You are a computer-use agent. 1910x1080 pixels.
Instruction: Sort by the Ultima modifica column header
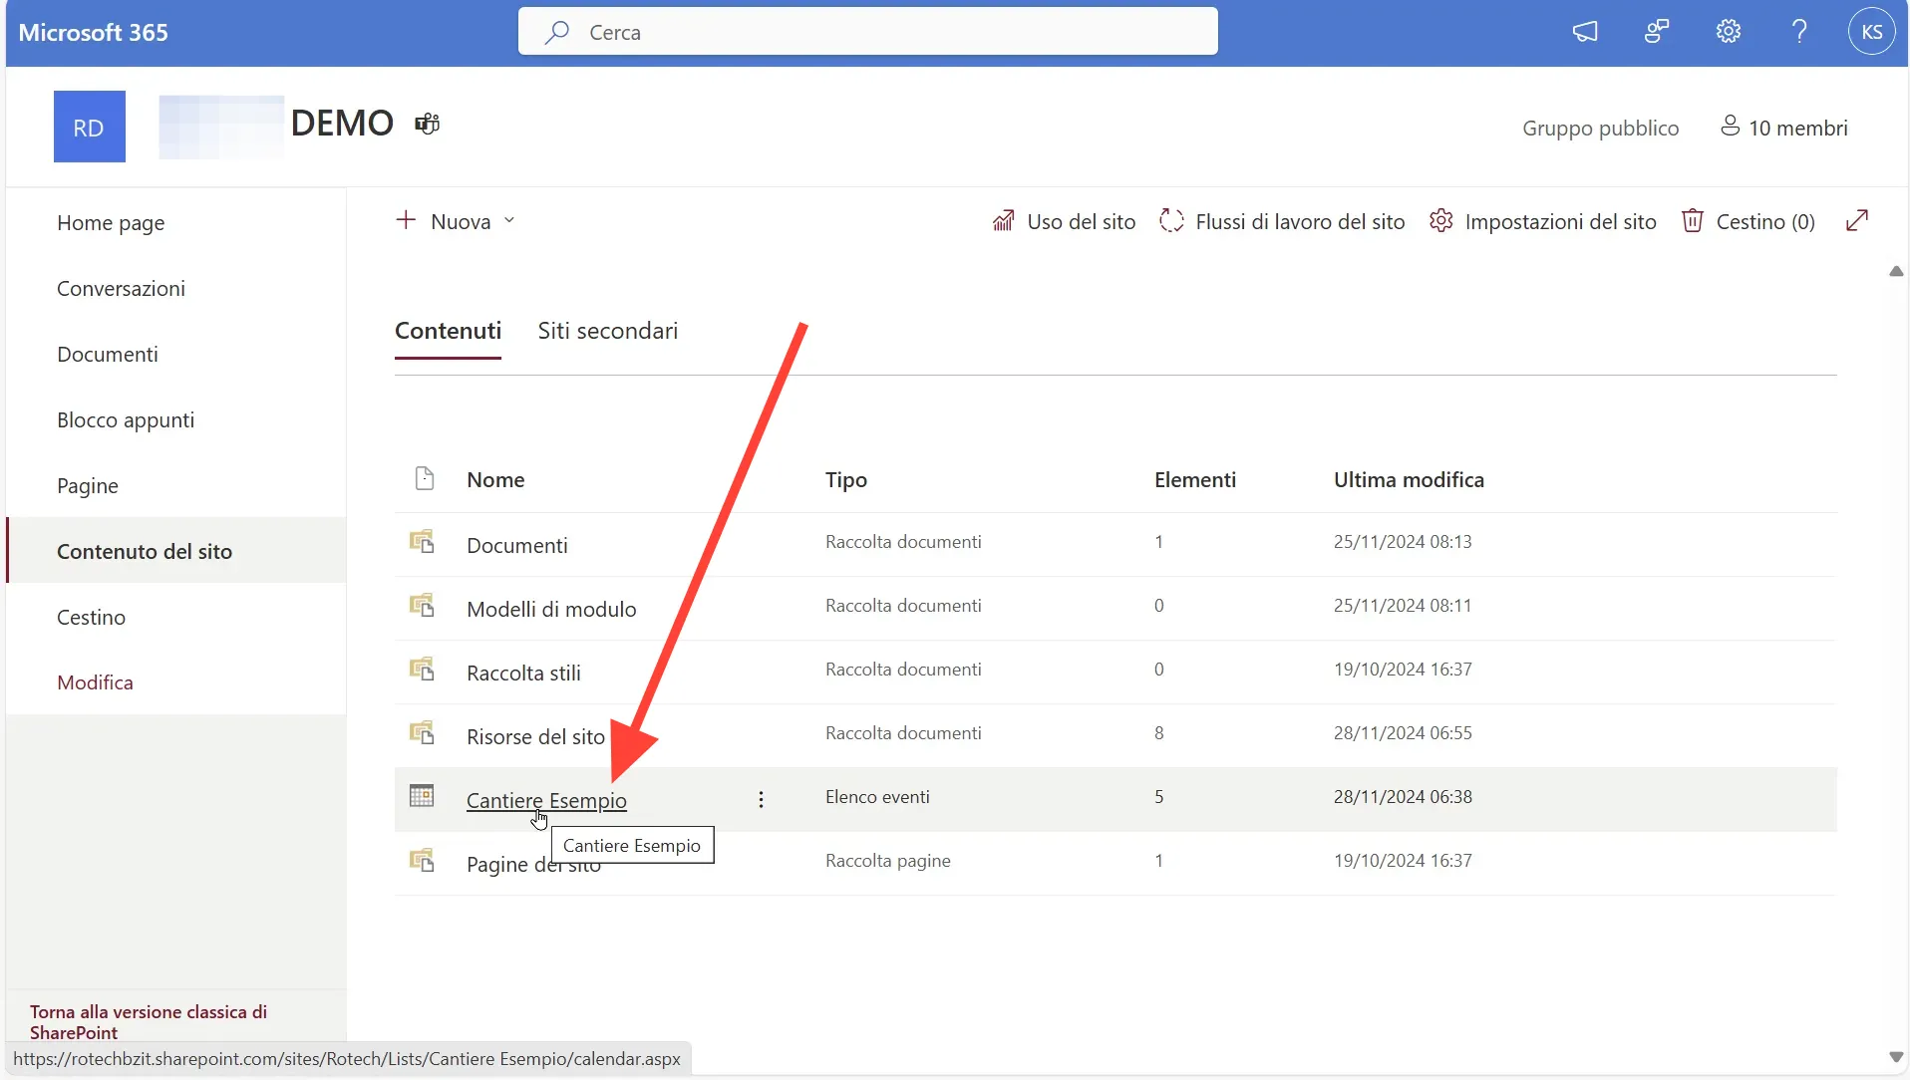[1409, 479]
